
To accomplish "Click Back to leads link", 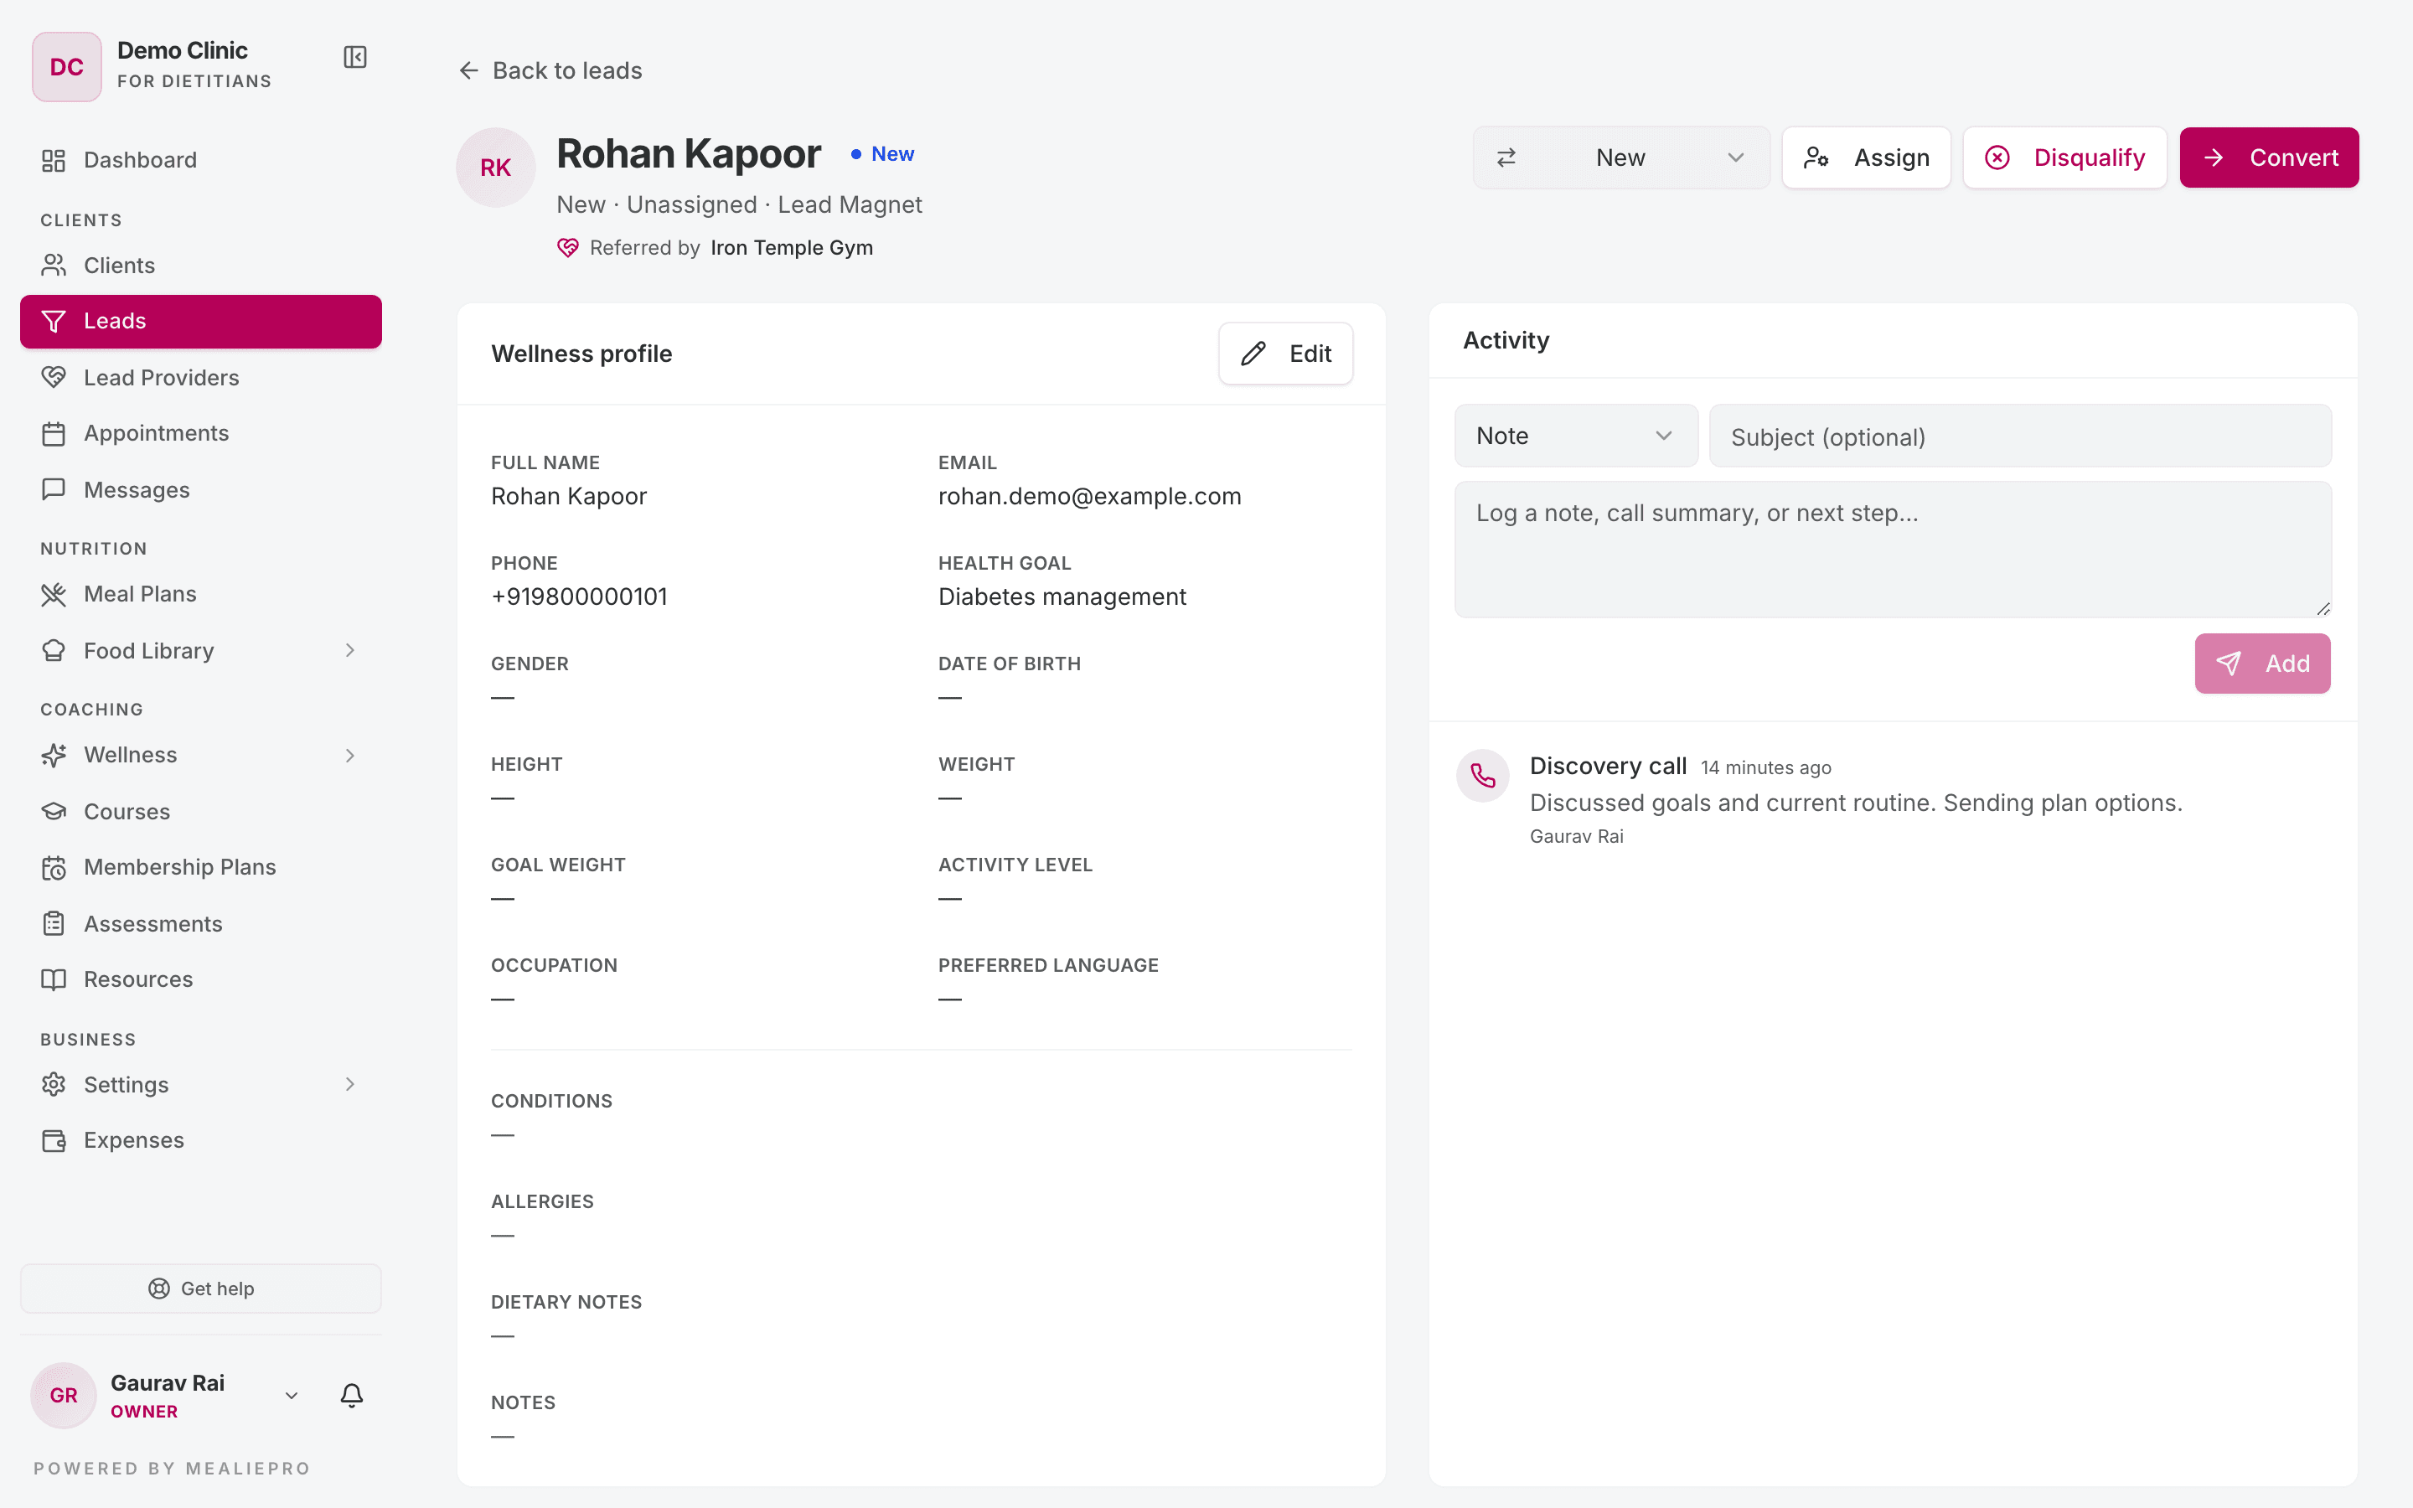I will tap(550, 71).
